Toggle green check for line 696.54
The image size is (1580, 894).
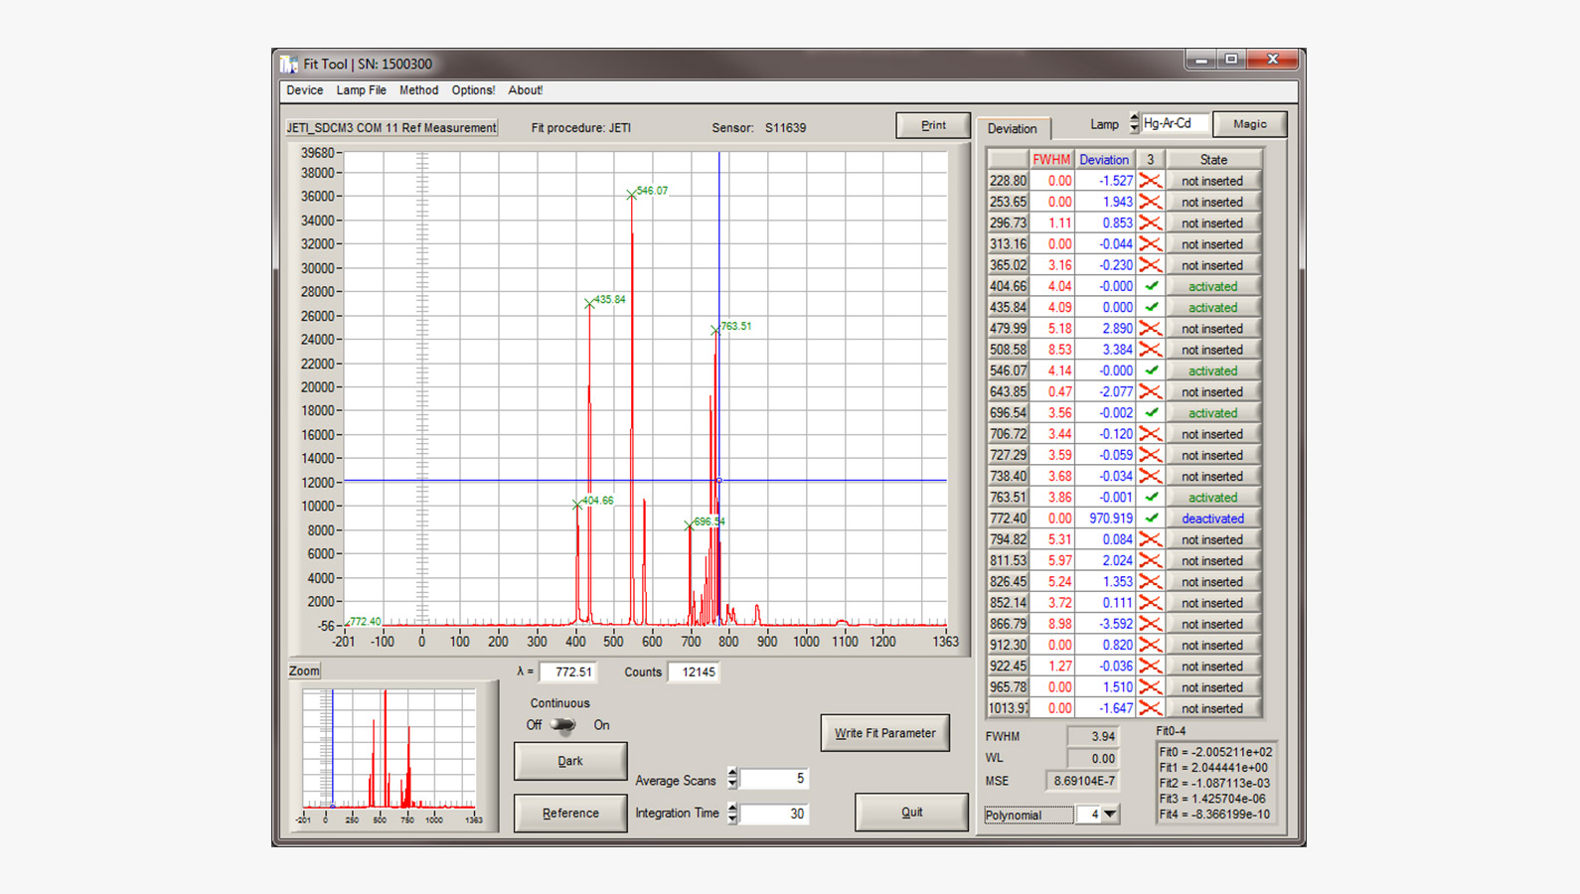[1151, 412]
